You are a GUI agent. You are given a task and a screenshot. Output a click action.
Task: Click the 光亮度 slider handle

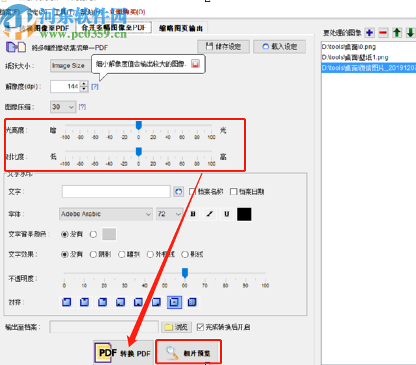point(138,125)
